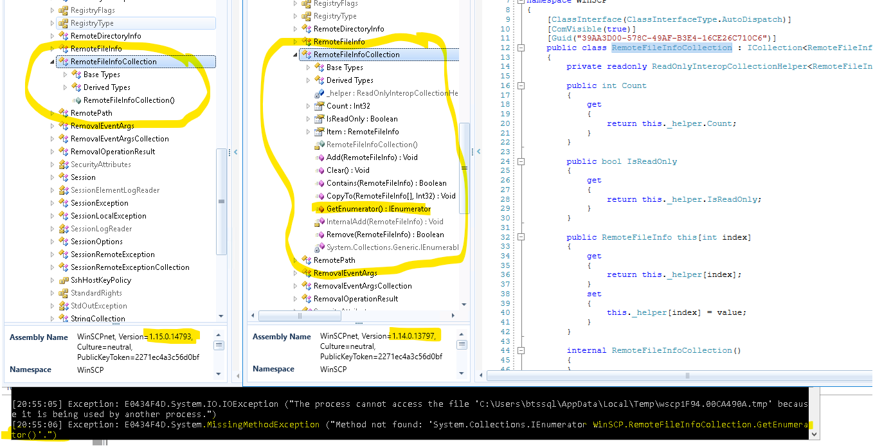873x446 pixels.
Task: Expand the Item property node in middle tree
Action: [309, 132]
